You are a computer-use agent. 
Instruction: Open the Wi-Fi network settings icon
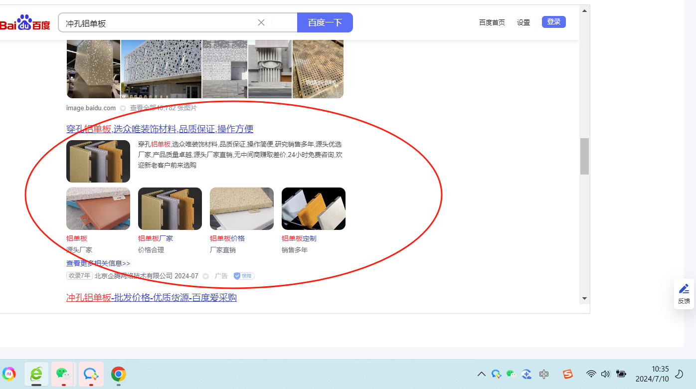[x=591, y=374]
